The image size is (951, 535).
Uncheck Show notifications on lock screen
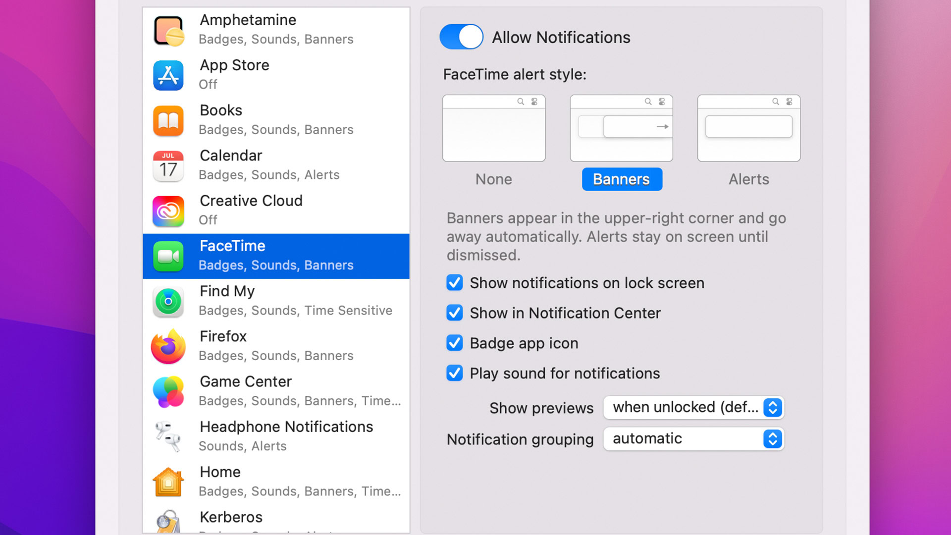point(454,283)
